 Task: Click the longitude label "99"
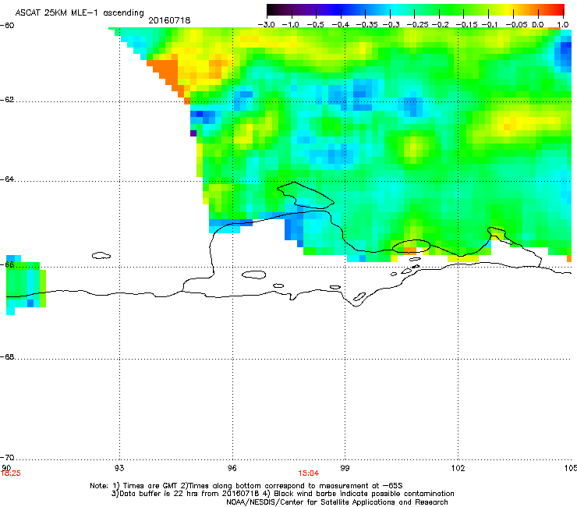click(345, 468)
